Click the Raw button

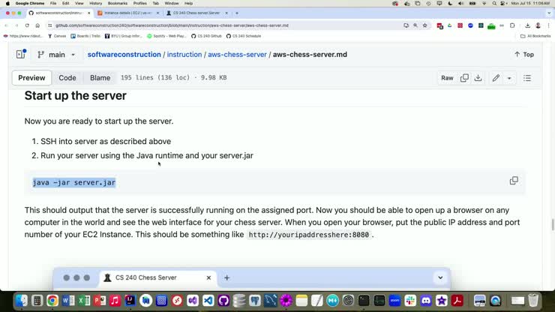coord(447,78)
